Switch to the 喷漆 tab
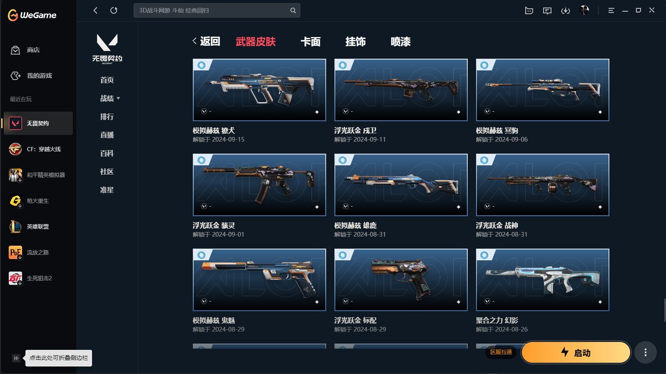Screen dimensions: 666x374 pos(401,42)
